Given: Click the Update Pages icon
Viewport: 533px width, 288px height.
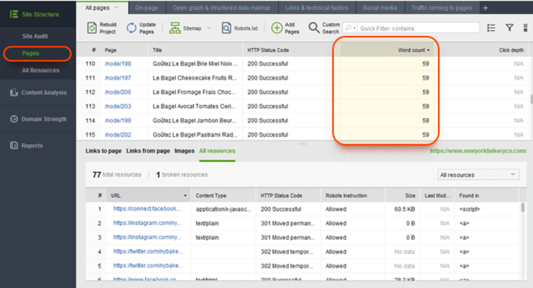Looking at the screenshot, I should (x=131, y=28).
